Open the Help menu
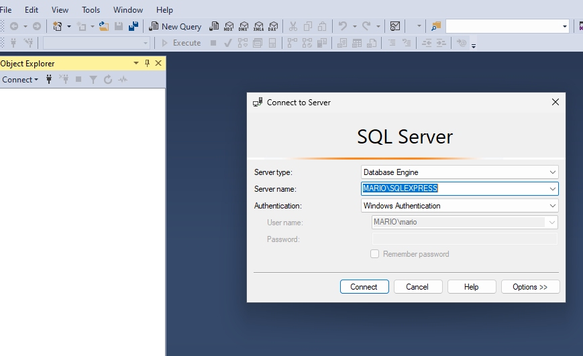 (164, 10)
